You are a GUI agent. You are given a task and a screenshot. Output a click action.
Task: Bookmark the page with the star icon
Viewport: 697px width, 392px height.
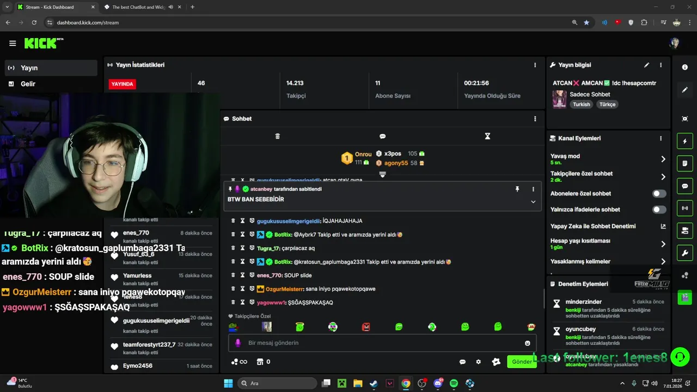tap(586, 22)
